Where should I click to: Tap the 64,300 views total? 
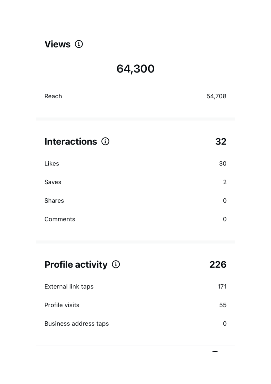click(x=135, y=69)
